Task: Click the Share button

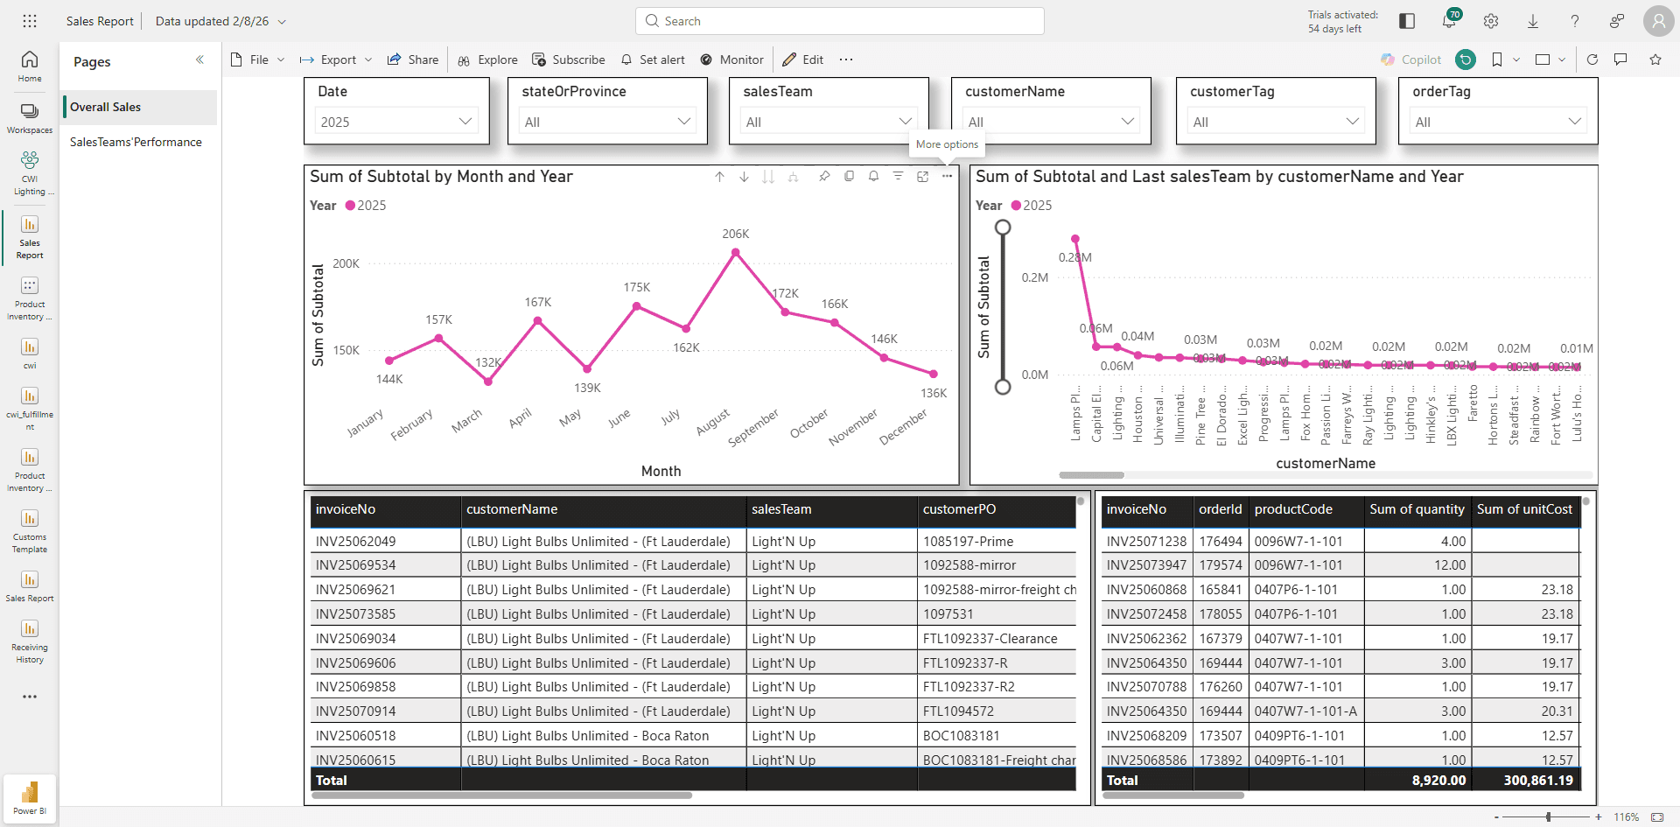Action: click(x=413, y=60)
